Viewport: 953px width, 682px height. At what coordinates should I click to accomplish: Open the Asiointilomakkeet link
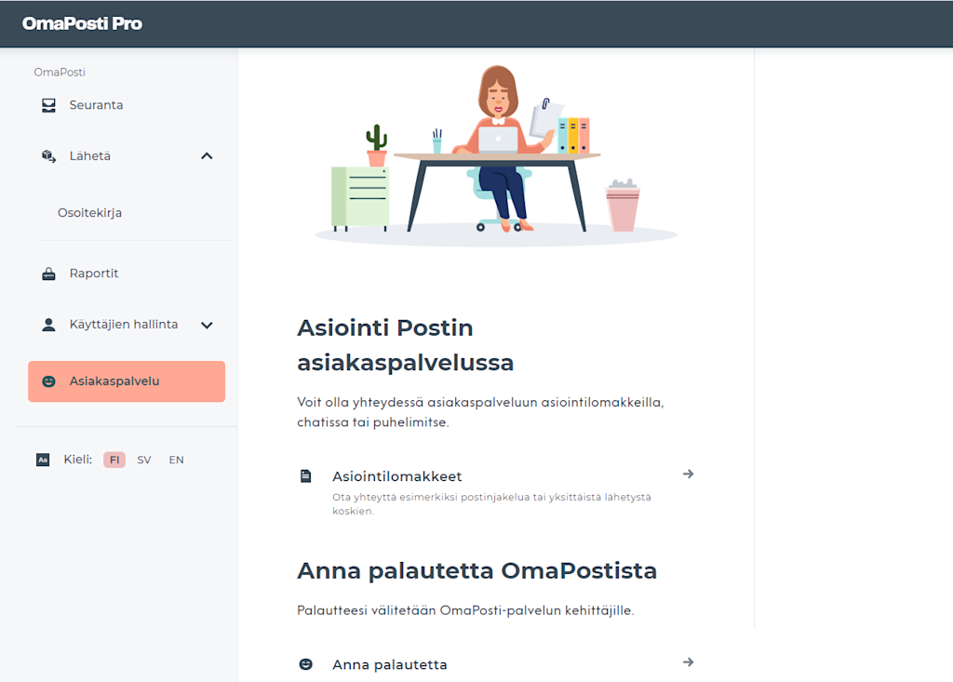(x=396, y=476)
